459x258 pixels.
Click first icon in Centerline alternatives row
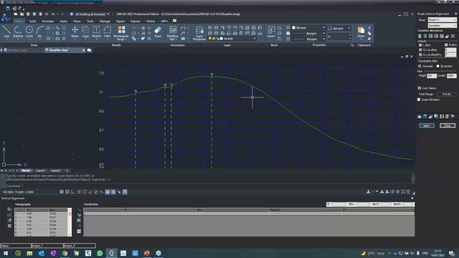(420, 36)
